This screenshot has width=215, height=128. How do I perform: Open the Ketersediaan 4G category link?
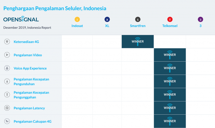point(26,42)
